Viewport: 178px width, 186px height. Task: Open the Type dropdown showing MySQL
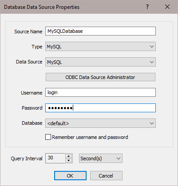pos(100,47)
